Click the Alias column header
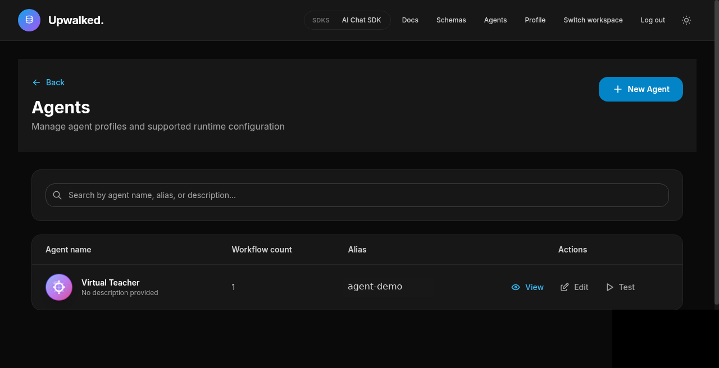The width and height of the screenshot is (719, 368). (357, 250)
